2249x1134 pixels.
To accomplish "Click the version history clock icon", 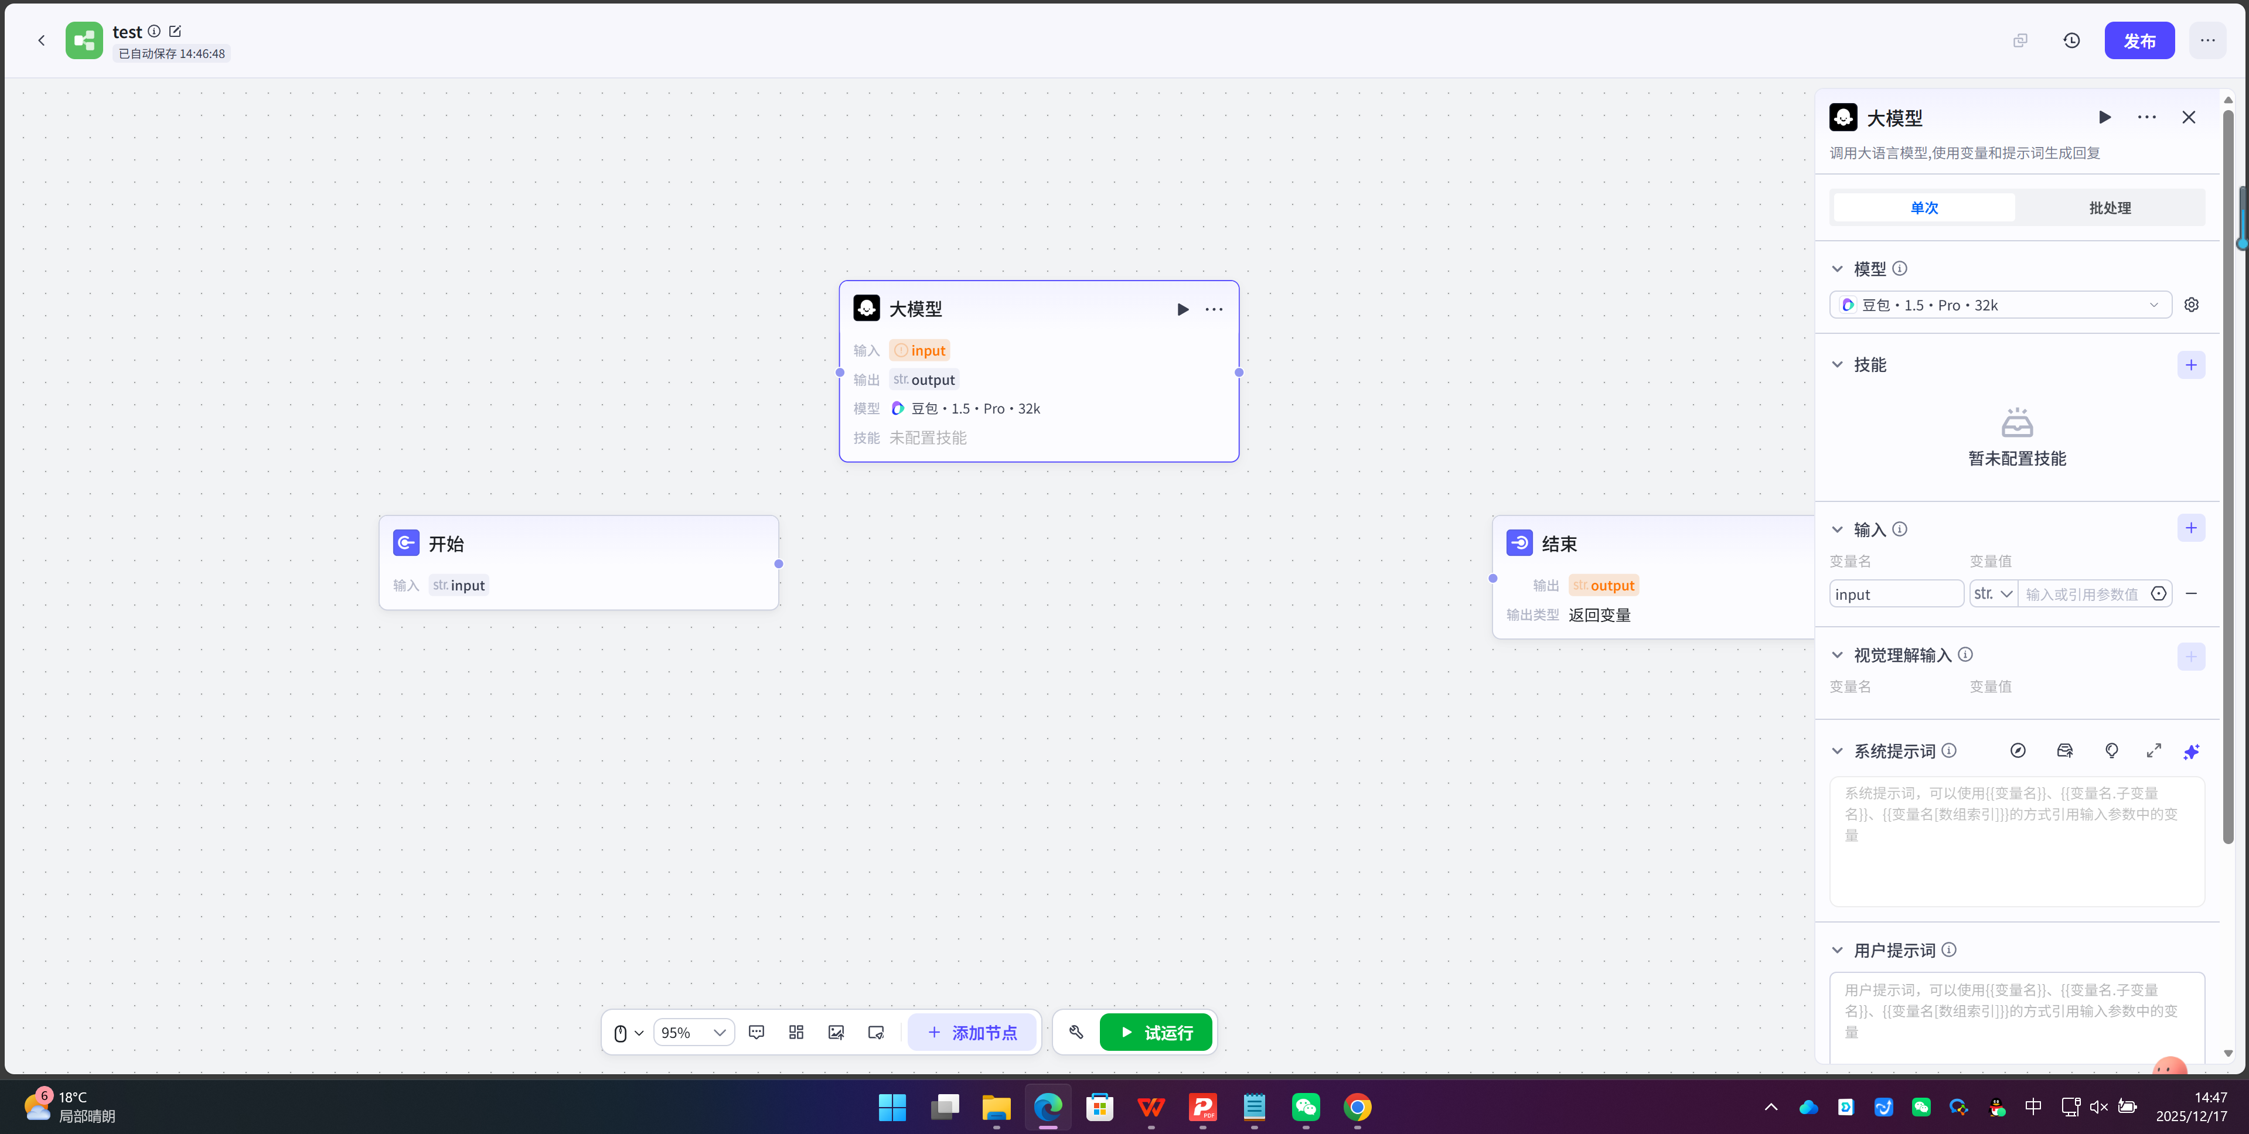I will pos(2071,40).
